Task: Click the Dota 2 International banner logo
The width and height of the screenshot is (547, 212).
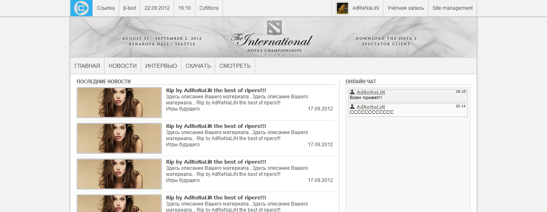Action: coord(271,37)
